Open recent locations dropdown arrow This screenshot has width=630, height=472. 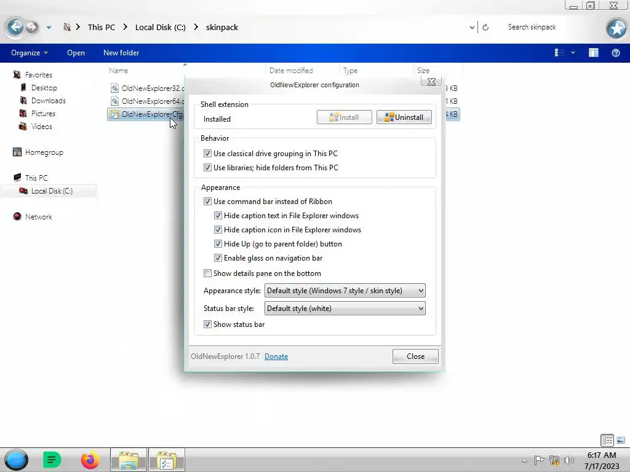coord(49,28)
